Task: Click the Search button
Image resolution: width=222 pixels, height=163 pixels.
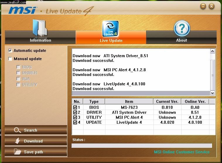Action: click(x=36, y=130)
